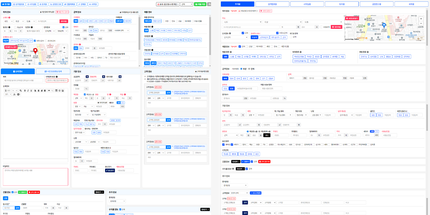This screenshot has height=215, width=430.
Task: Click 우편으로찾기 beside right 위치정보 title
Action: coord(266,11)
